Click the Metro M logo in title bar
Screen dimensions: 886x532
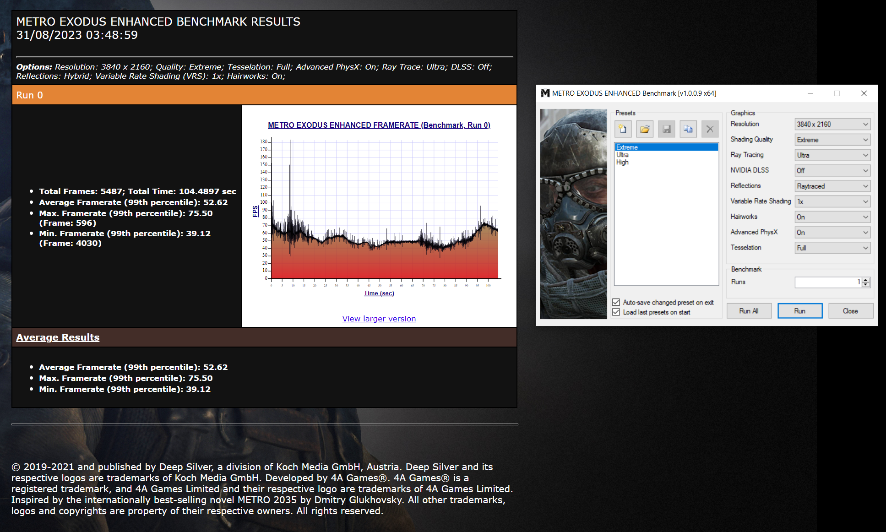pos(545,93)
